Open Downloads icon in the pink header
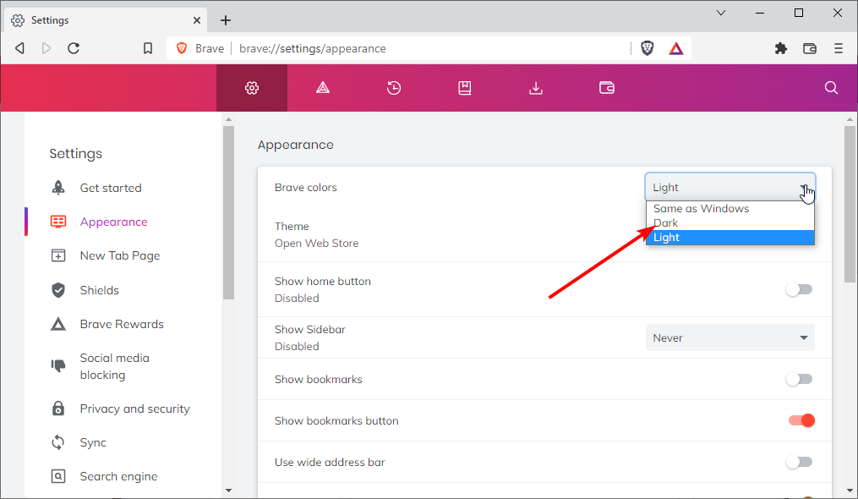Screen dimensions: 858x499 click(536, 88)
